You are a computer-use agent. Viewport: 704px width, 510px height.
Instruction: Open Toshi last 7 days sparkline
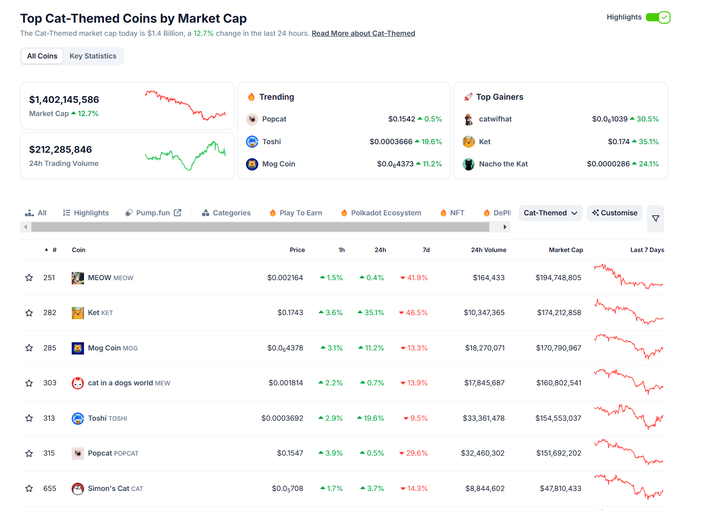pyautogui.click(x=629, y=417)
